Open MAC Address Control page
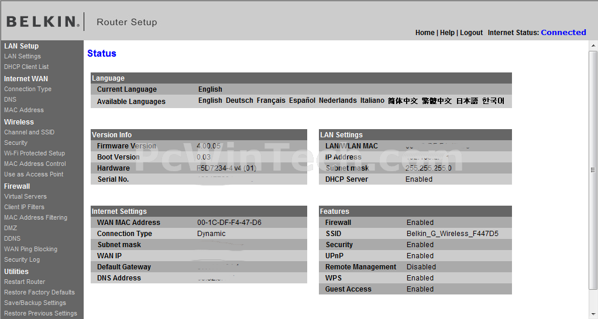 tap(35, 164)
